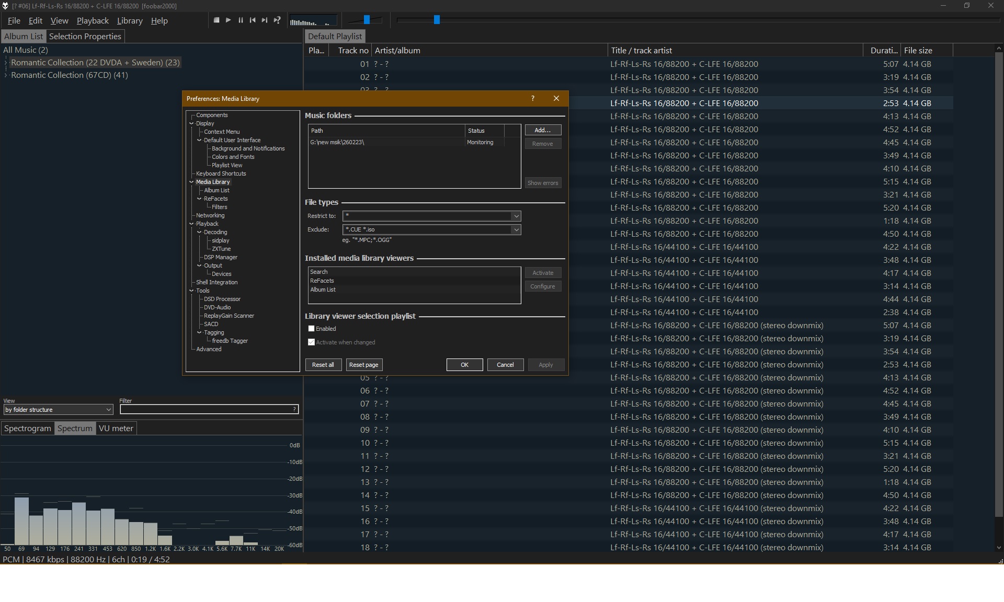Skip to next track icon
This screenshot has height=602, width=1004.
265,20
